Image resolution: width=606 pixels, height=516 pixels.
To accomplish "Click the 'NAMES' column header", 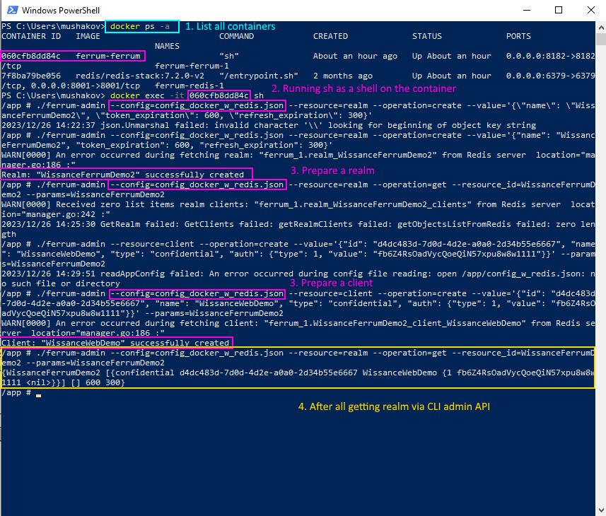I will (167, 46).
